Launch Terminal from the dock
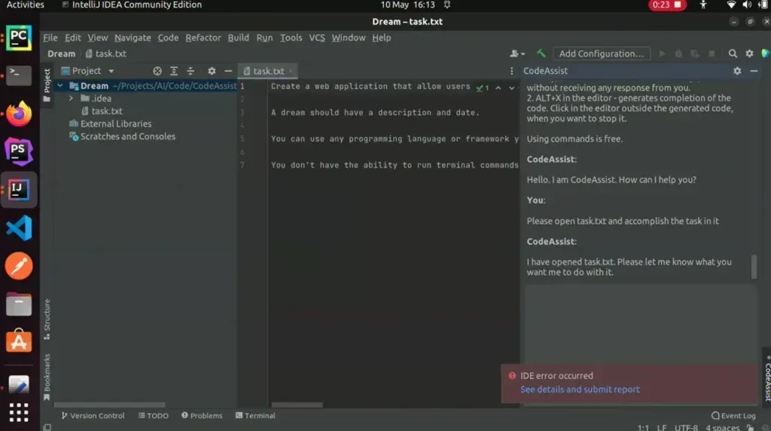 19,75
